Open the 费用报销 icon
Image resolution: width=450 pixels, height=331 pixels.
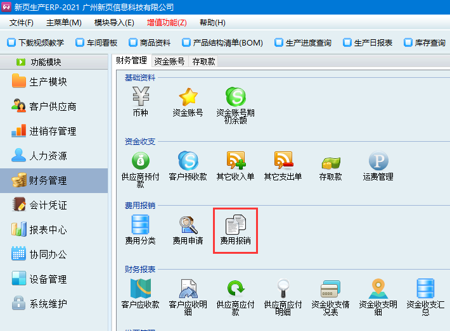point(235,225)
